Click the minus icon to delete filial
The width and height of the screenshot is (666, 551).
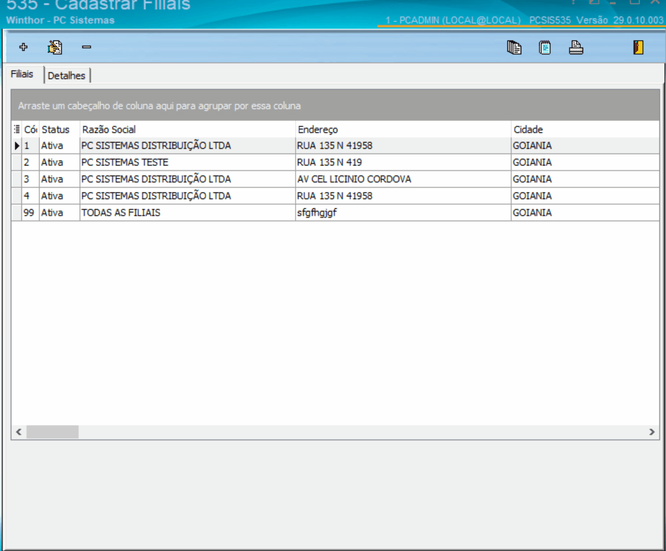[87, 47]
